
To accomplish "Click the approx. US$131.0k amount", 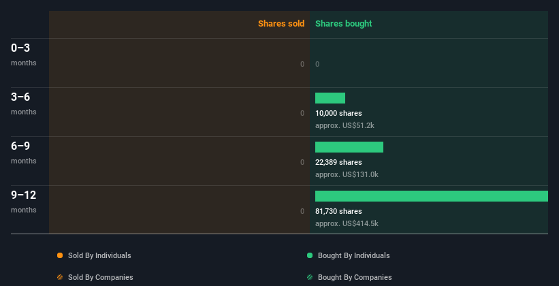I will click(x=347, y=174).
